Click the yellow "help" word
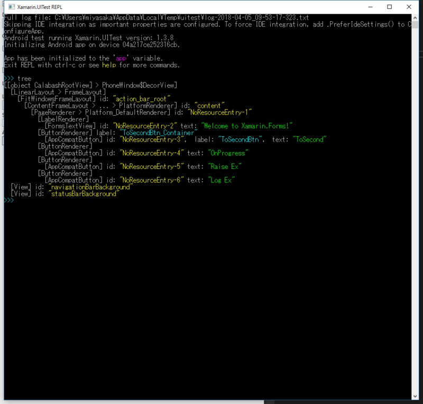This screenshot has width=423, height=404. pos(109,65)
